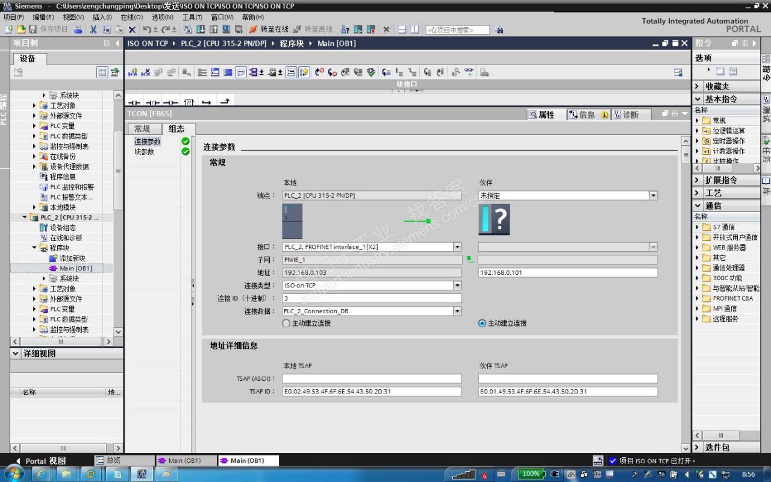Collapse the 基本指令 section
This screenshot has width=771, height=482.
698,99
